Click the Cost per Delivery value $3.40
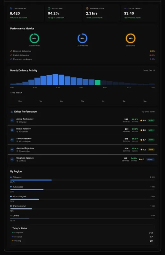165x255 pixels. pos(129,13)
